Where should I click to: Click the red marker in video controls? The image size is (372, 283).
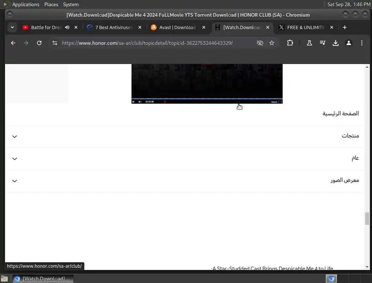165,102
